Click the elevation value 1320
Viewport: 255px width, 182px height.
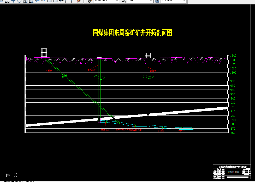[x=233, y=64]
